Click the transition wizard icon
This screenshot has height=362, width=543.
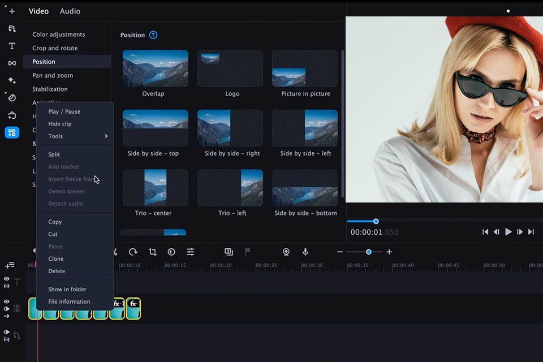[229, 252]
